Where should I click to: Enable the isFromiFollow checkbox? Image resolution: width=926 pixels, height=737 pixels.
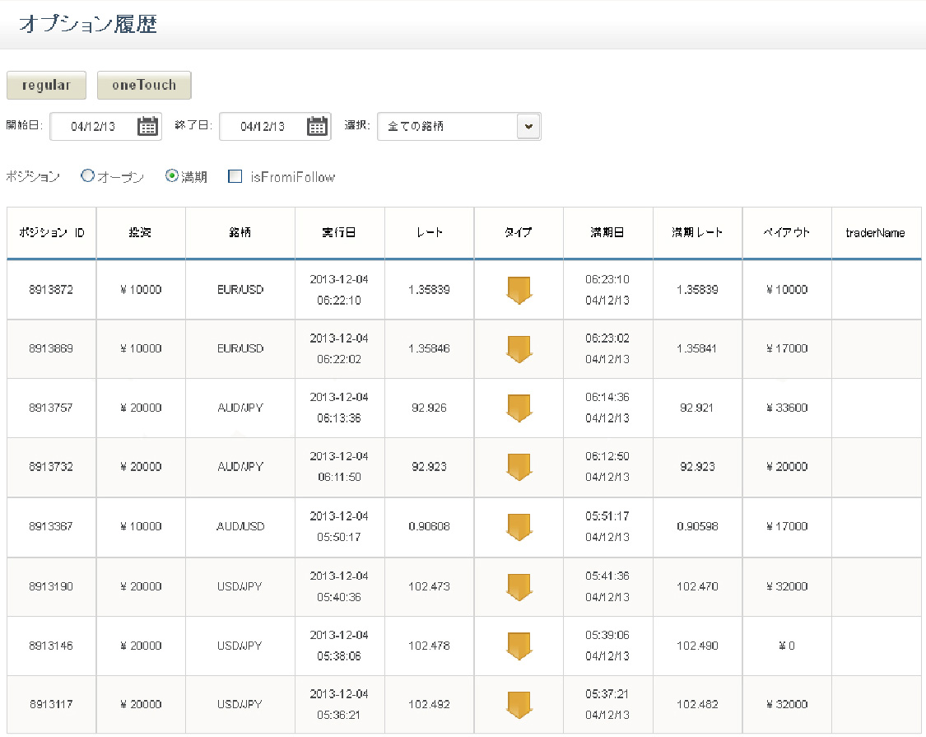[235, 176]
